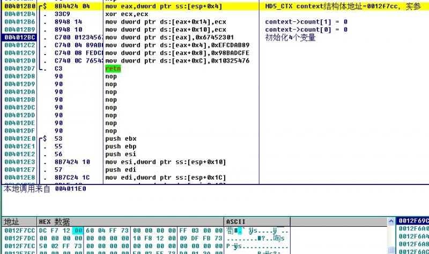Click the HEX 数据 column header
The image size is (429, 254).
click(x=130, y=222)
